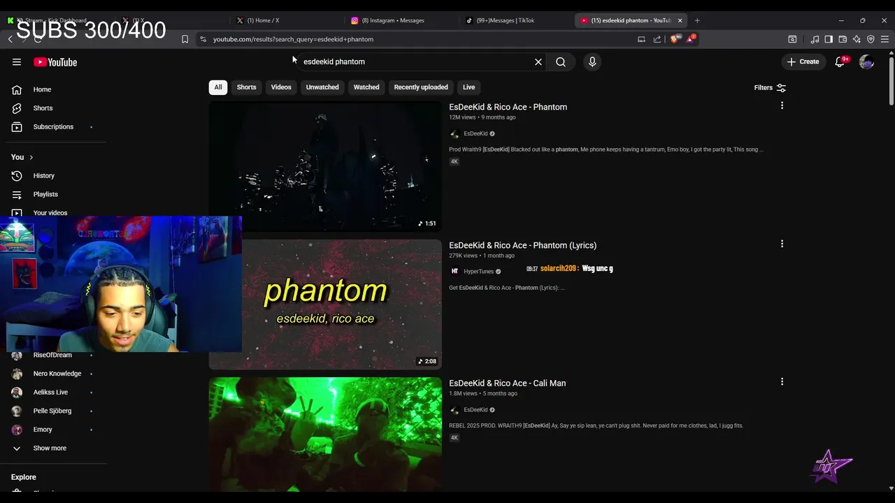Click the Phantom 1:51 video thumbnail
Image resolution: width=895 pixels, height=503 pixels.
[325, 166]
